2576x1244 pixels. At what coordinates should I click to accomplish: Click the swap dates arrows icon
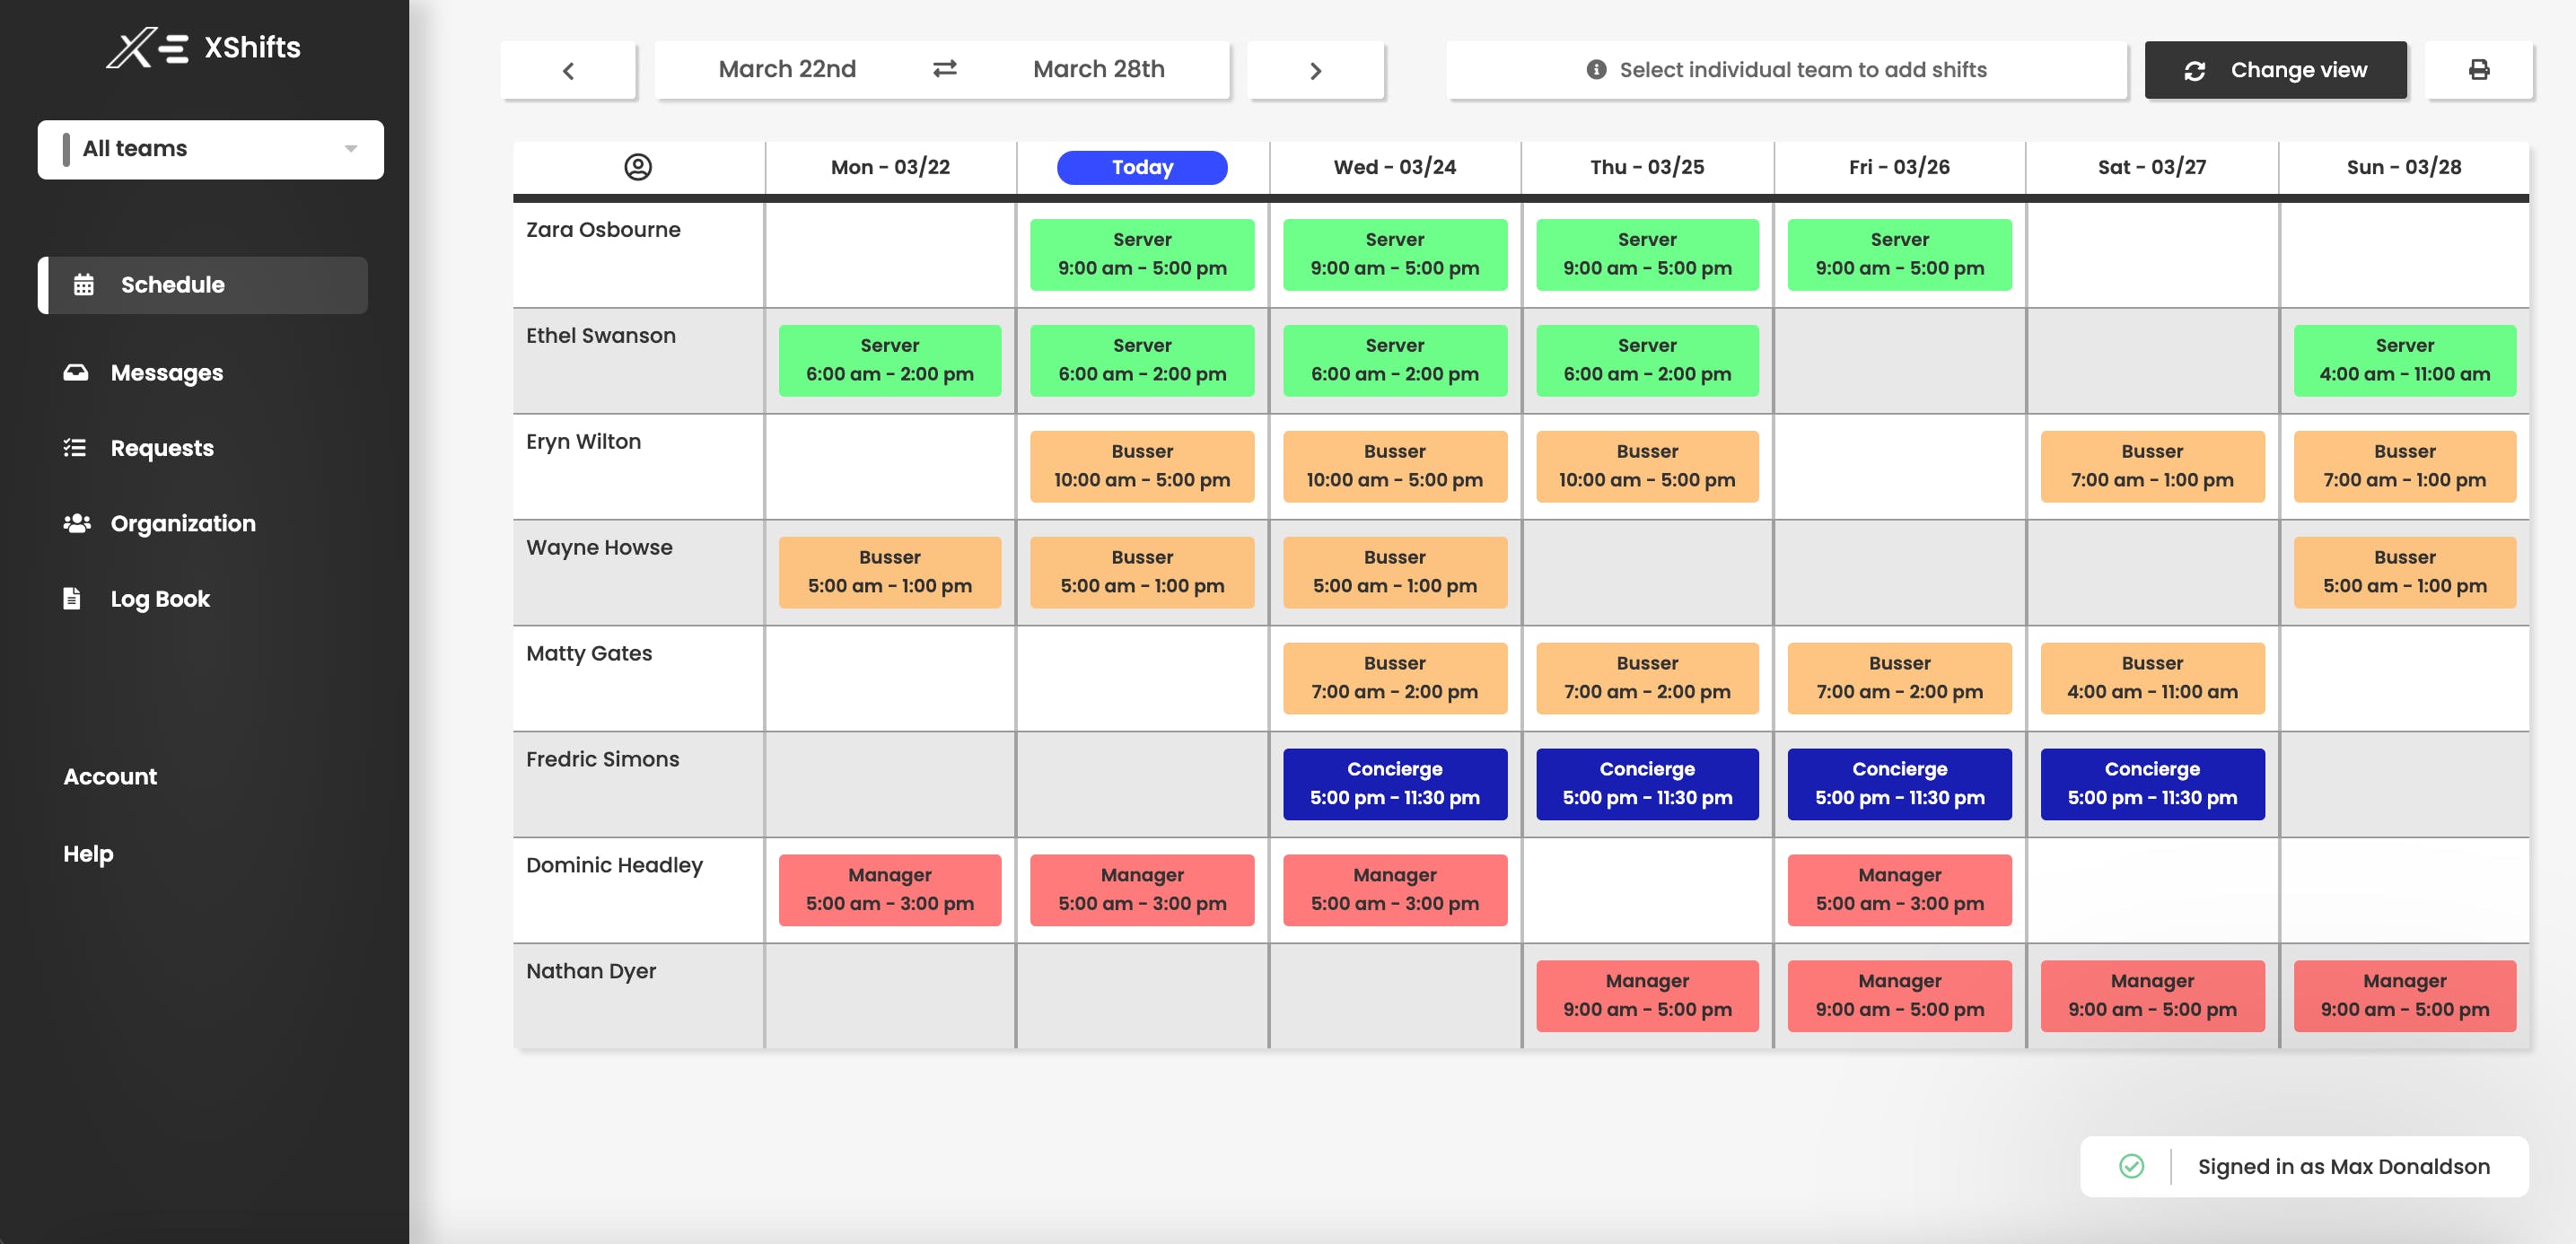(x=944, y=69)
